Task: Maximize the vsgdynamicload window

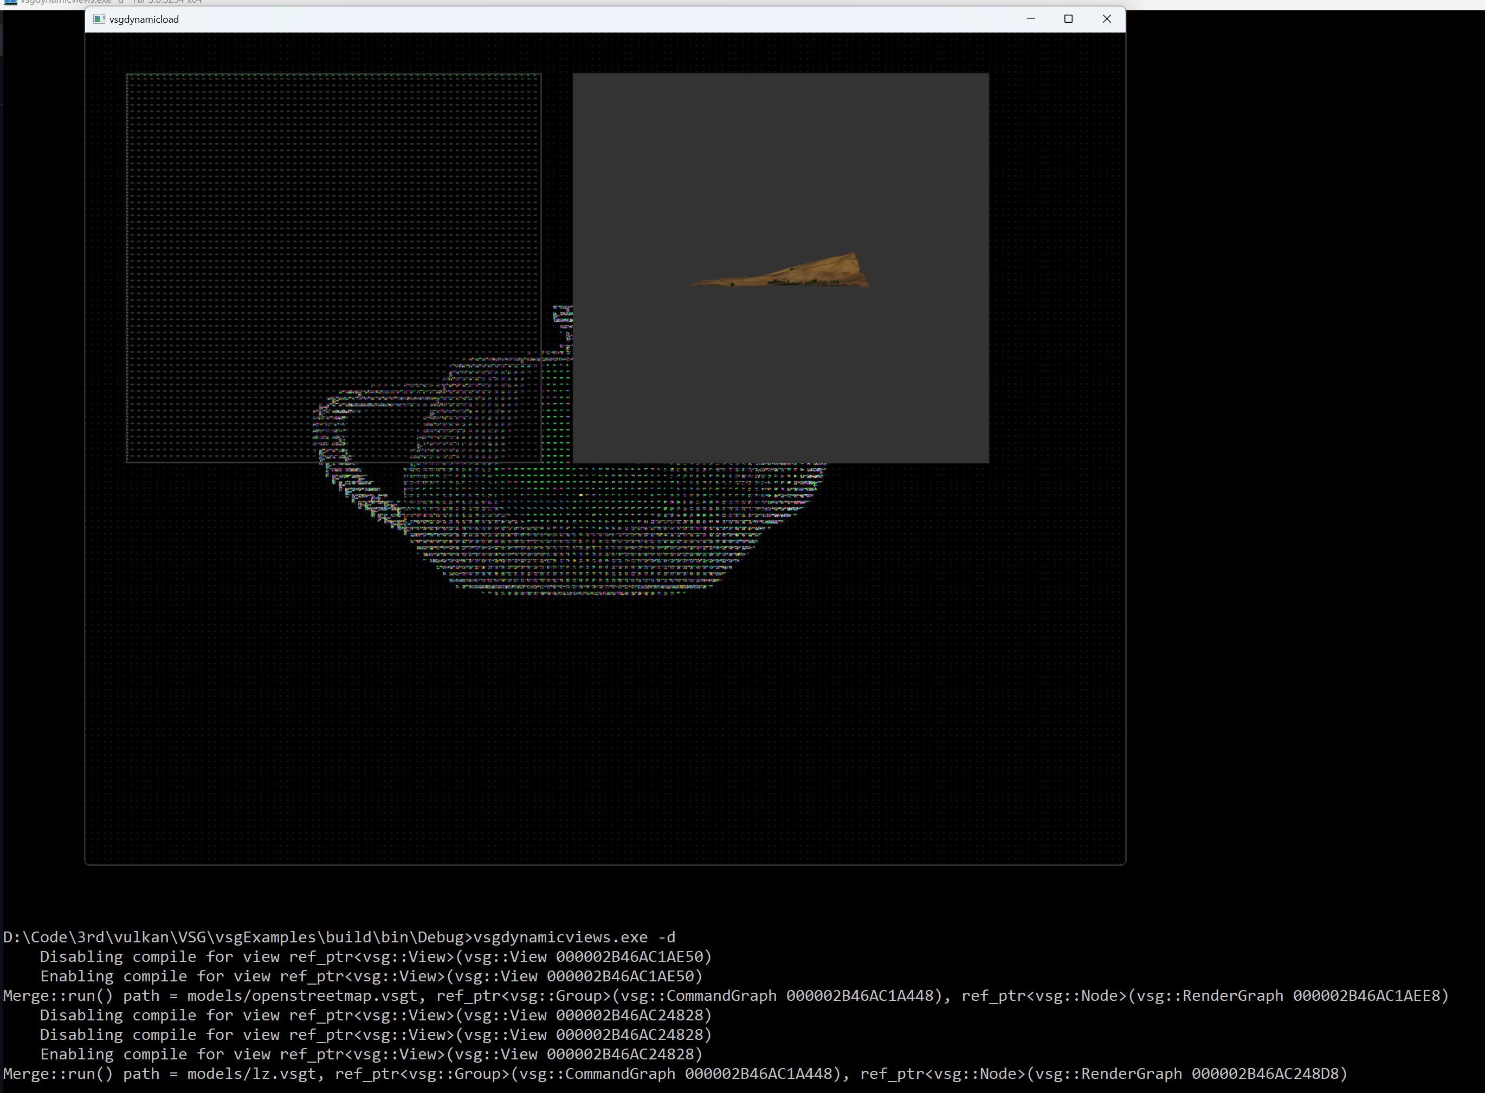Action: coord(1069,18)
